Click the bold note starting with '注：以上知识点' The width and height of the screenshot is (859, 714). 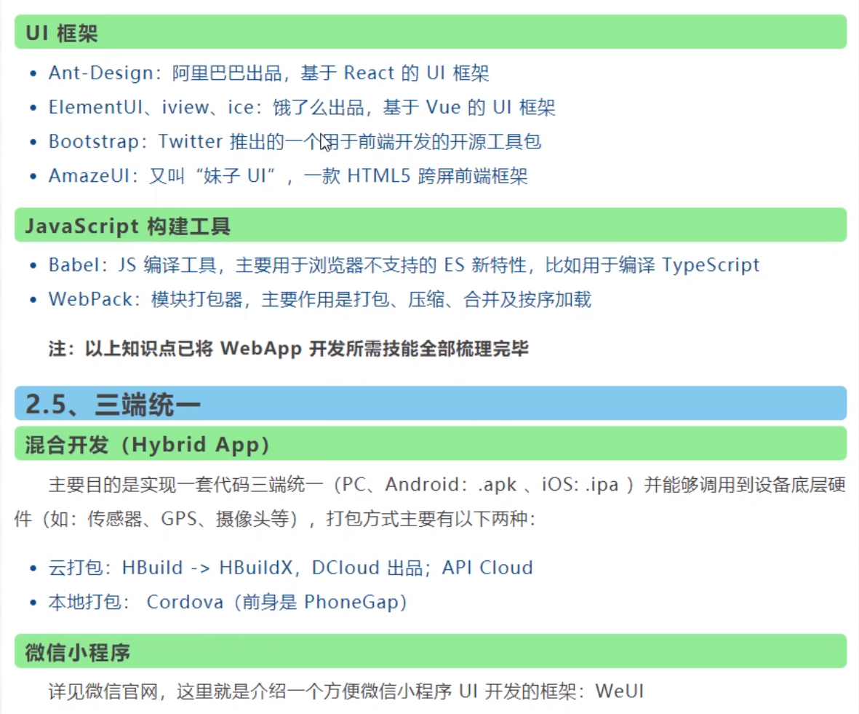(288, 349)
